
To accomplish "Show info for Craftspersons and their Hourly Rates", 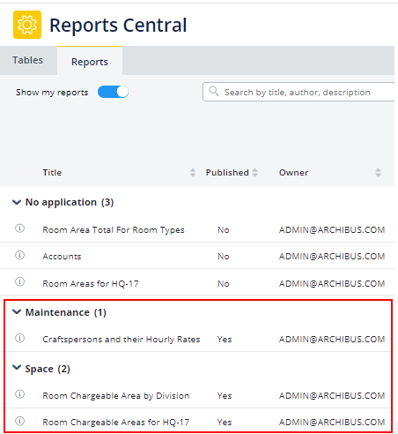I will click(x=19, y=338).
